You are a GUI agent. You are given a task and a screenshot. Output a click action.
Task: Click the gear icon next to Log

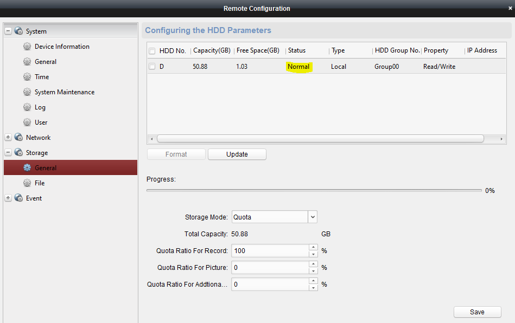click(27, 107)
